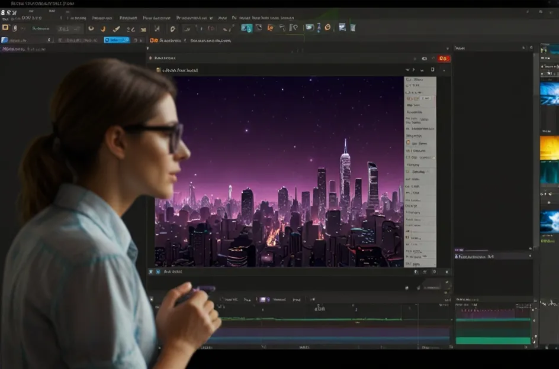Select the yellow-orange thumbnail in the right panel
559x369 pixels.
(x=549, y=148)
